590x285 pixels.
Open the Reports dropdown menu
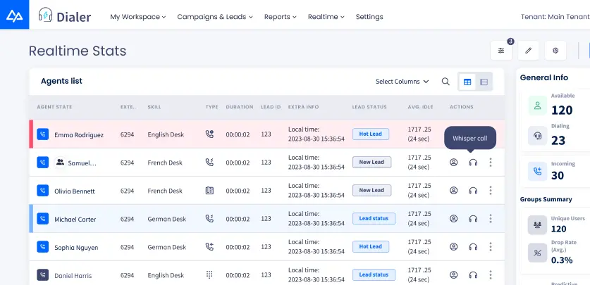(x=281, y=17)
